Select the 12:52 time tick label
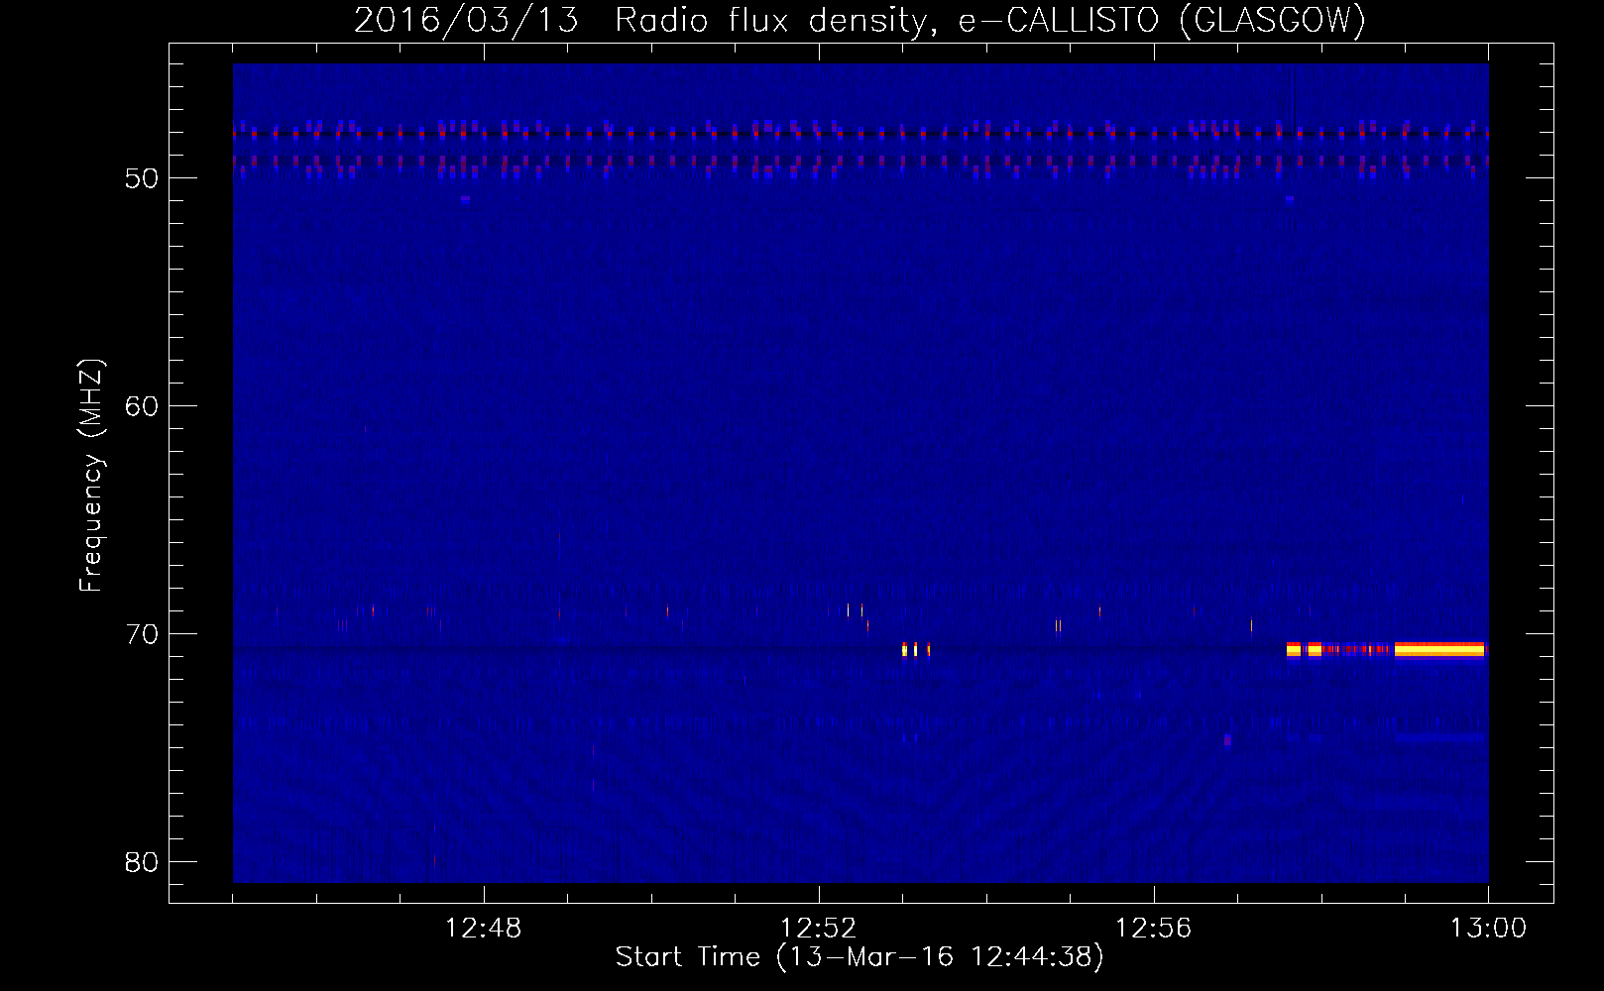The width and height of the screenshot is (1604, 991). (x=819, y=929)
